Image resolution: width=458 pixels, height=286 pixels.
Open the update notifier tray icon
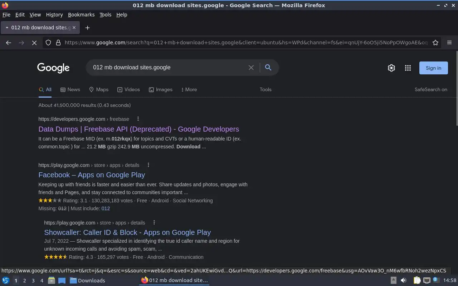(x=436, y=280)
